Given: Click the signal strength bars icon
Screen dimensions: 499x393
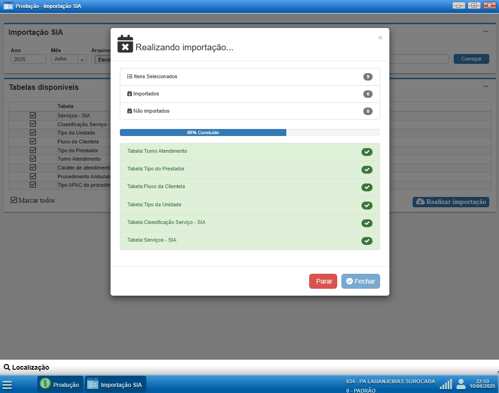Looking at the screenshot, I should tap(446, 384).
